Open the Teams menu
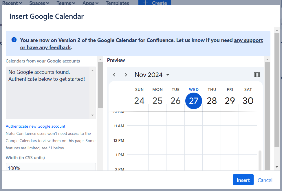Image resolution: width=282 pixels, height=191 pixels. (66, 3)
